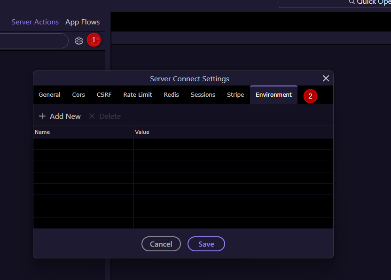Close the Server Connect Settings dialog
The width and height of the screenshot is (391, 280).
[326, 78]
